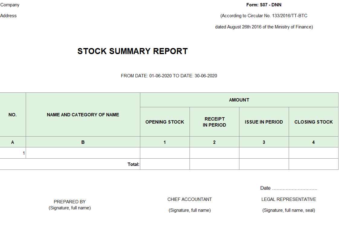Click the Form: S07 - DNN heading
Image resolution: width=344 pixels, height=229 pixels.
(x=264, y=5)
